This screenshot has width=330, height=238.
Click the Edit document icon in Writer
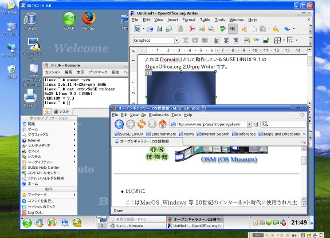(x=180, y=29)
